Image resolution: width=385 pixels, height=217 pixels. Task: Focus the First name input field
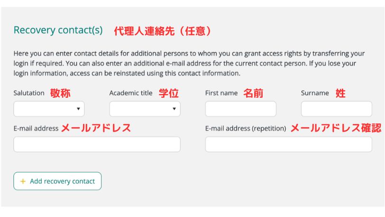point(240,109)
